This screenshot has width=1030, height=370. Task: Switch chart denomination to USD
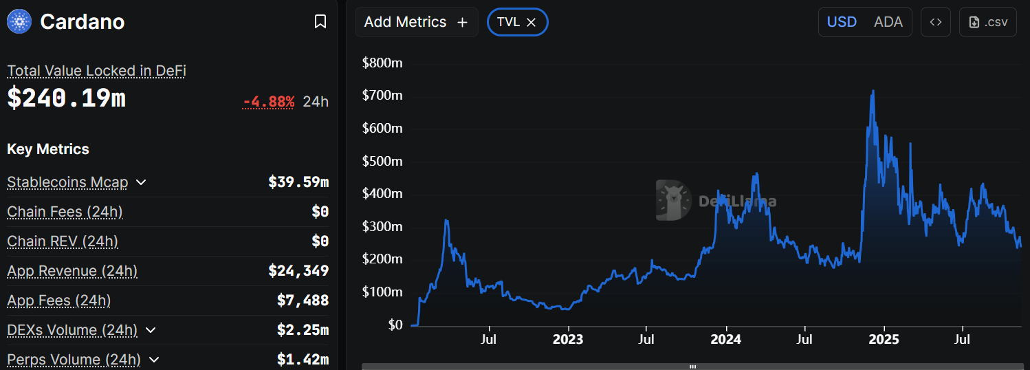tap(842, 22)
